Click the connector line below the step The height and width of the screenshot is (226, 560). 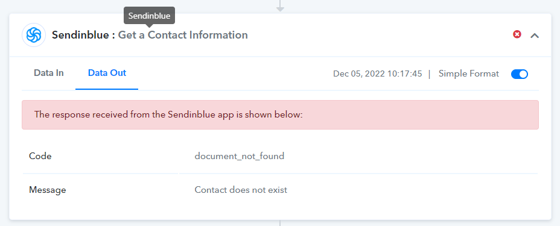coord(280,223)
